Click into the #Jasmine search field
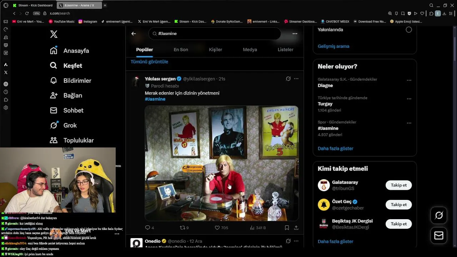Image resolution: width=457 pixels, height=257 pixels. coord(214,34)
